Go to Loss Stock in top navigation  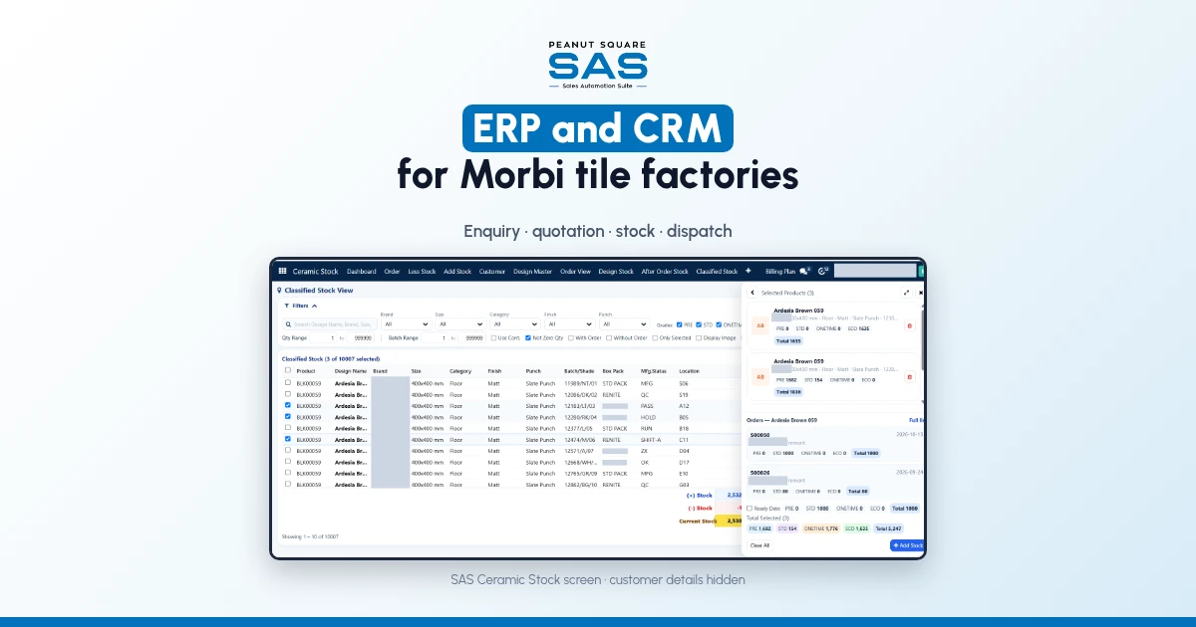(422, 271)
